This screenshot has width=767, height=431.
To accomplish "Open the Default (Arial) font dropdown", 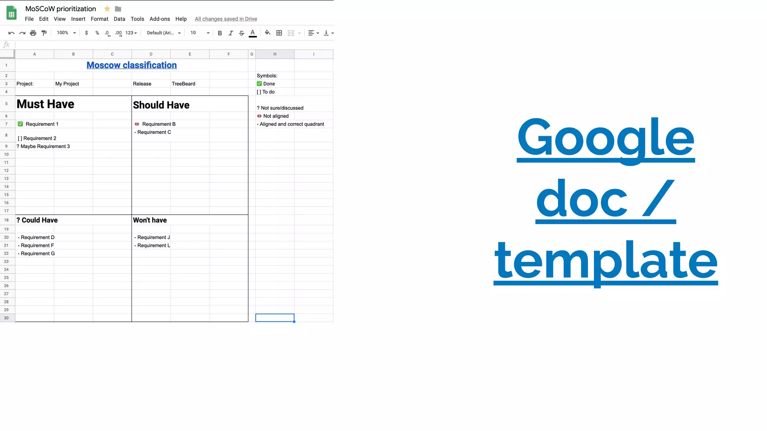I will (164, 33).
